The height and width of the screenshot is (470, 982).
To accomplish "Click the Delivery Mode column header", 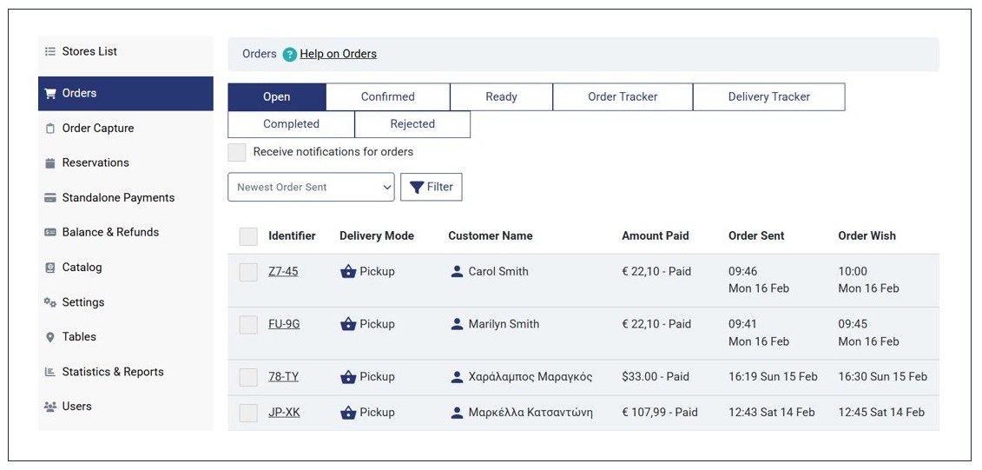I will click(x=377, y=236).
